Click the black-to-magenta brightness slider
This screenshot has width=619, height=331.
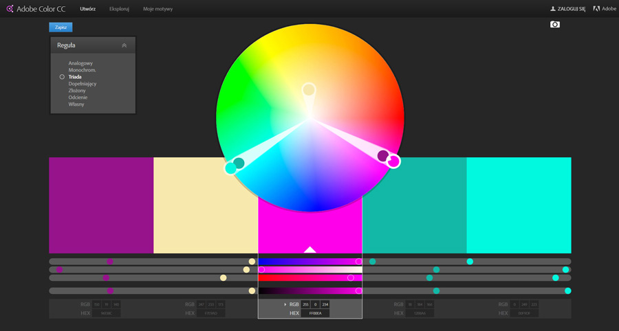tap(310, 290)
